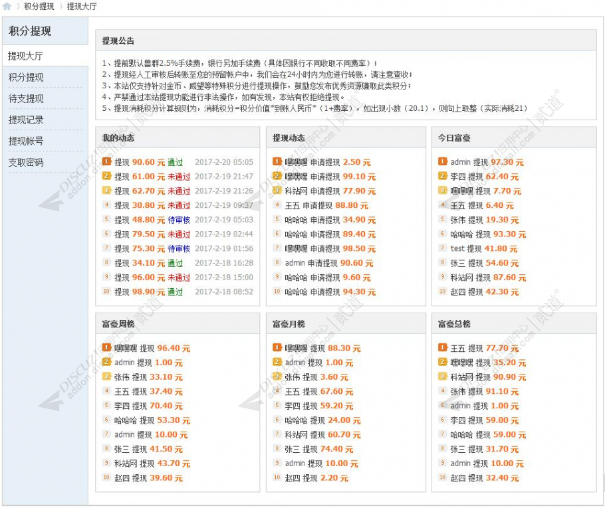This screenshot has height=508, width=605.
Task: Click rank 3 badge beside 嘿嘿嘿 提现 7.70 元
Action: pos(443,191)
